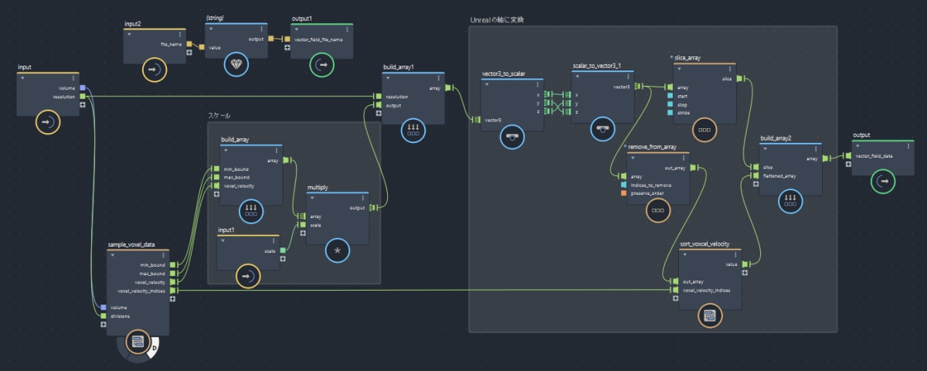Click the purple volume output port on input

[x=83, y=89]
